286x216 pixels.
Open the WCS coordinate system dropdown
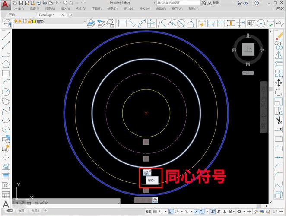pyautogui.click(x=248, y=73)
